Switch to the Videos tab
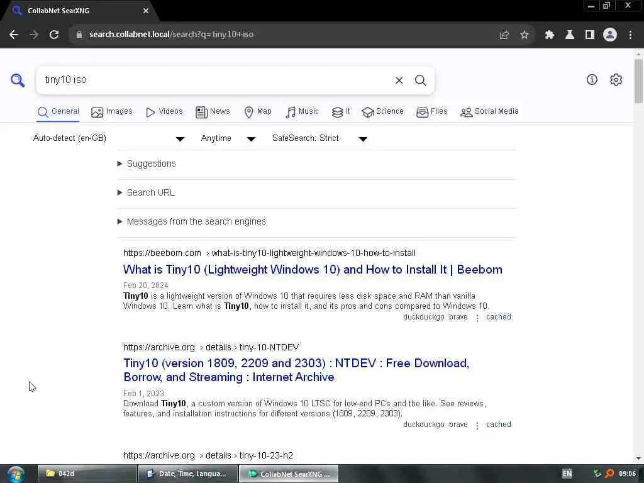Viewport: 644px width, 483px height. (x=164, y=112)
